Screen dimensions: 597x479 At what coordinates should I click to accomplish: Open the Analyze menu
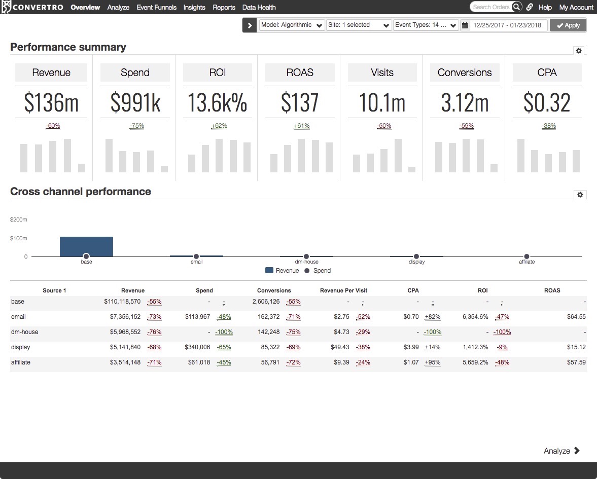coord(118,7)
